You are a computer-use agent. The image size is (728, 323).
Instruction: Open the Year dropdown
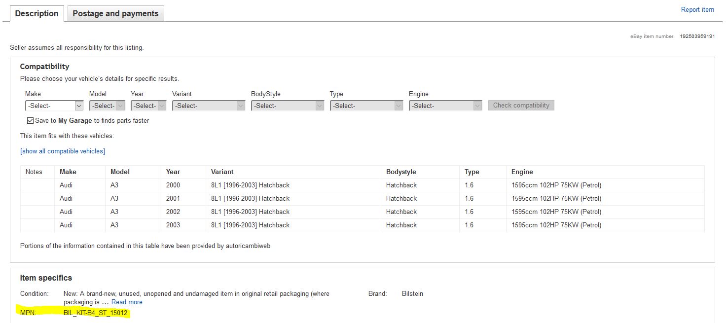tap(148, 106)
